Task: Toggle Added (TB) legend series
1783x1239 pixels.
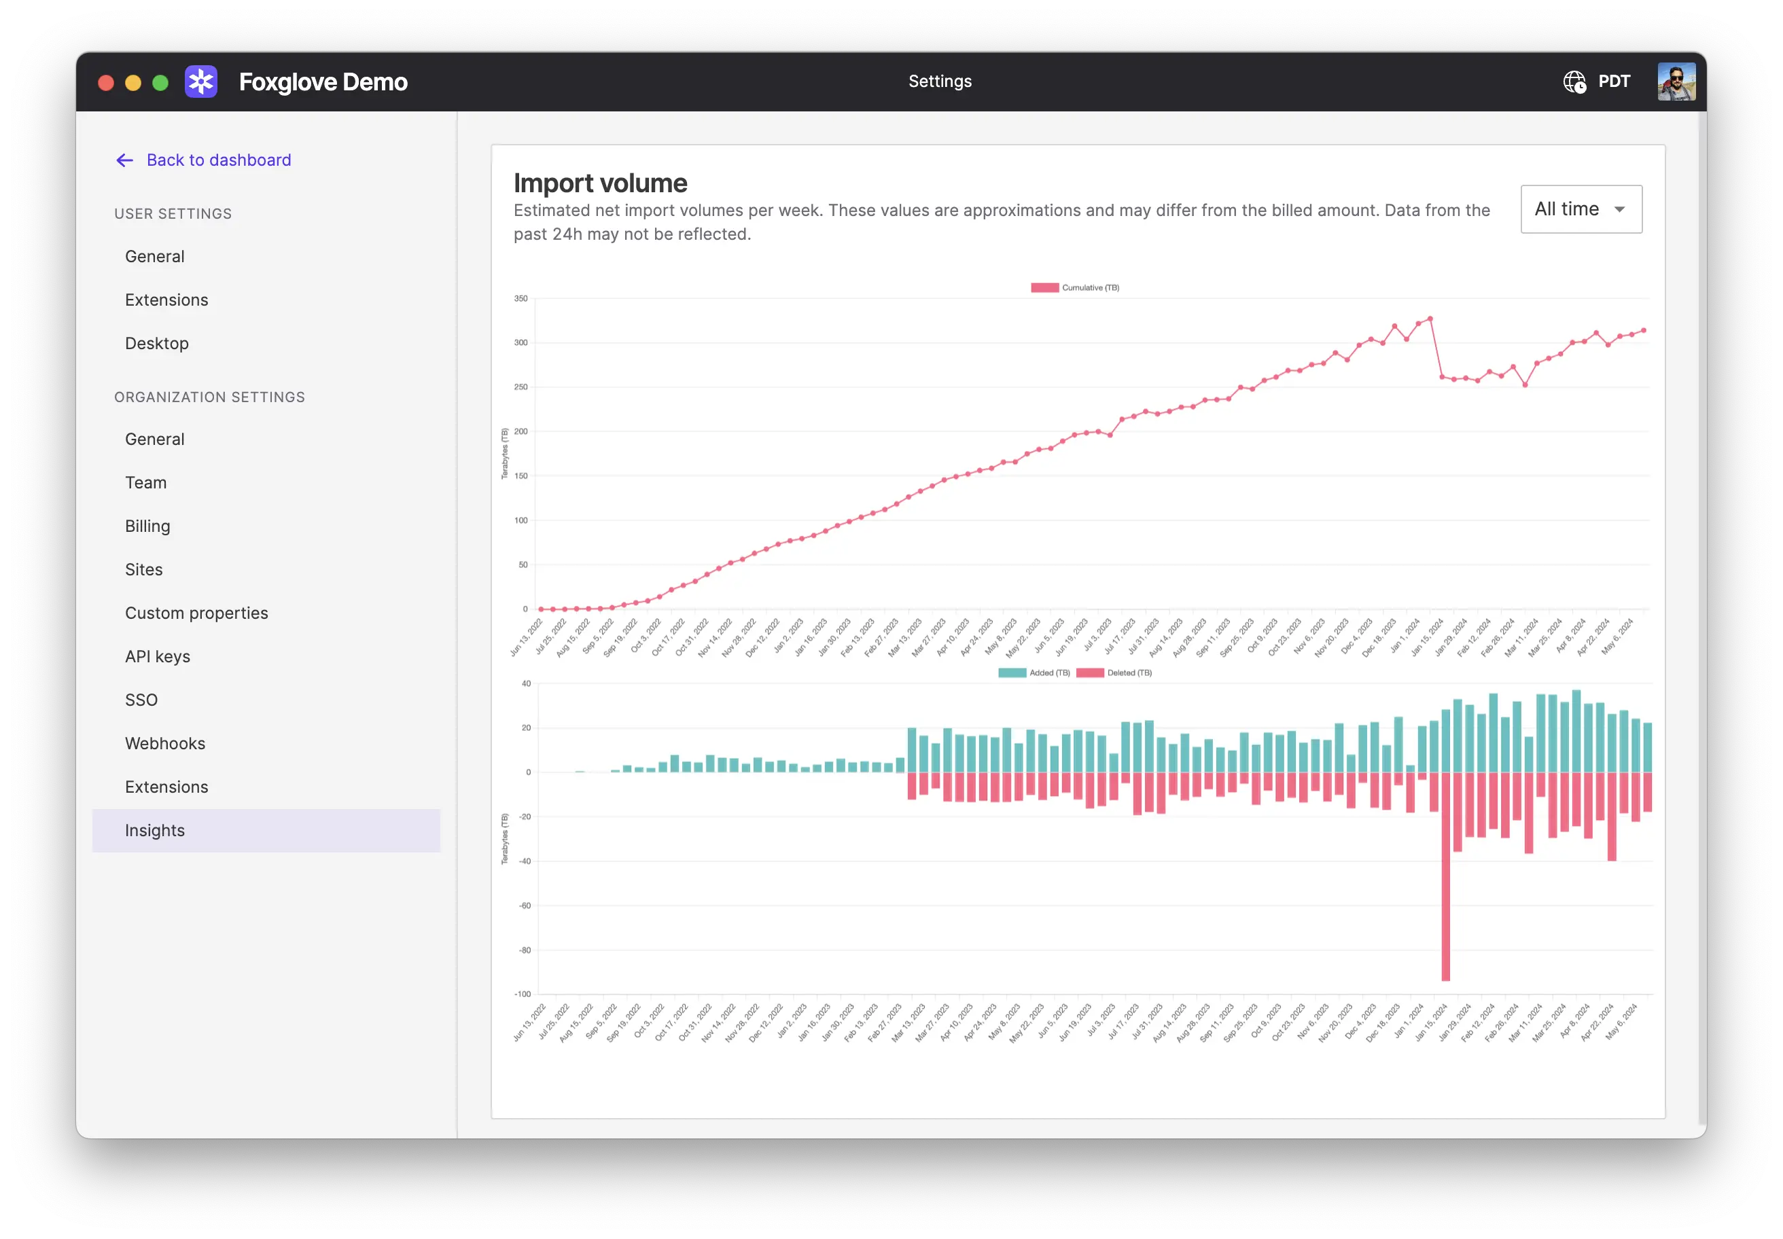Action: point(1034,673)
